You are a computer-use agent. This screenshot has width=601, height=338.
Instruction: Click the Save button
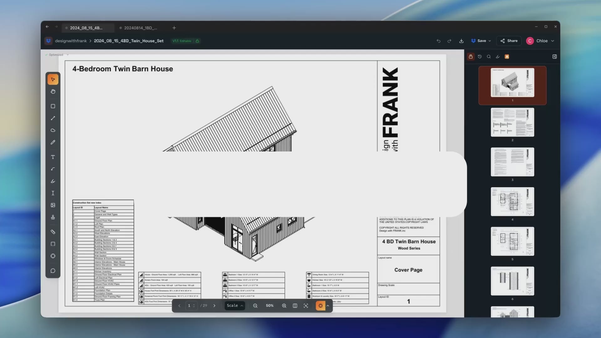coord(479,41)
